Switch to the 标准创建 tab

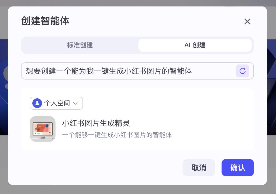pyautogui.click(x=80, y=45)
